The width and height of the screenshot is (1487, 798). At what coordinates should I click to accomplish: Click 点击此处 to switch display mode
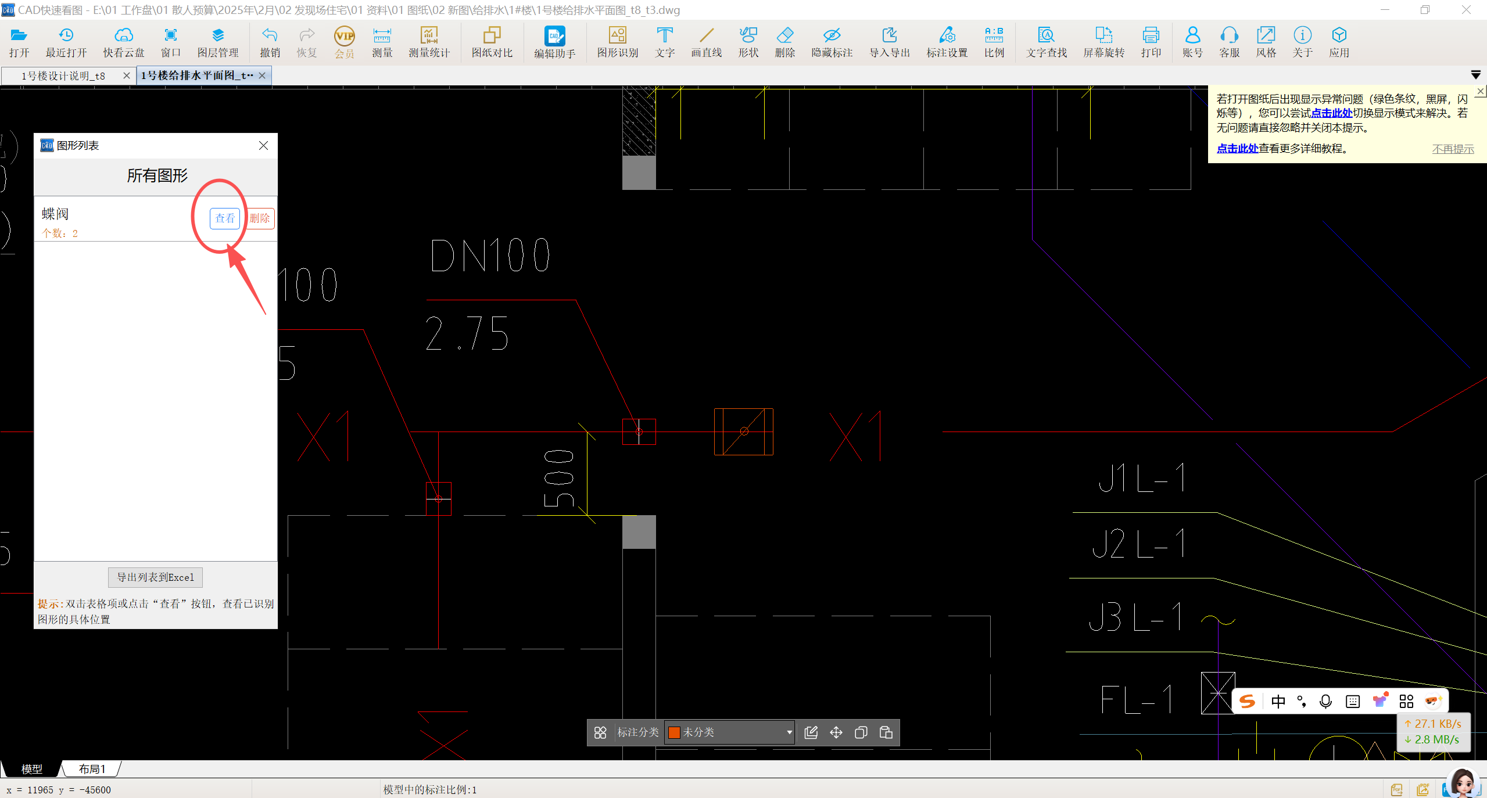[1331, 113]
